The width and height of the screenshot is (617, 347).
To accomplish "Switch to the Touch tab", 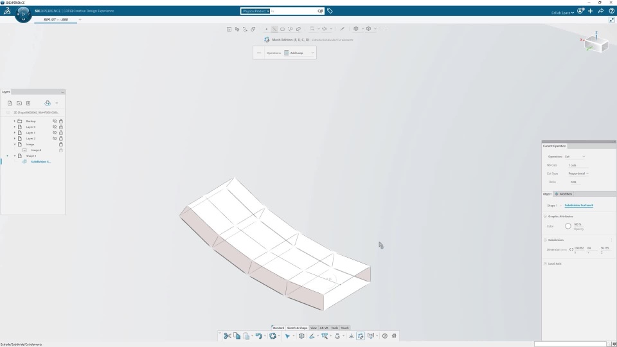I will pyautogui.click(x=345, y=328).
